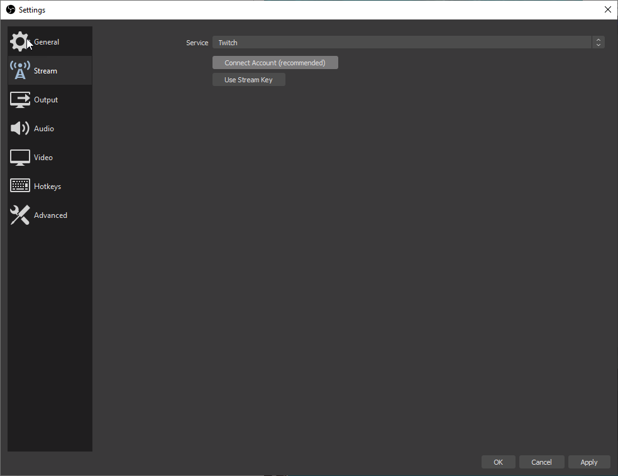Image resolution: width=618 pixels, height=476 pixels.
Task: Click Connect Account (recommended) button
Action: [x=275, y=63]
